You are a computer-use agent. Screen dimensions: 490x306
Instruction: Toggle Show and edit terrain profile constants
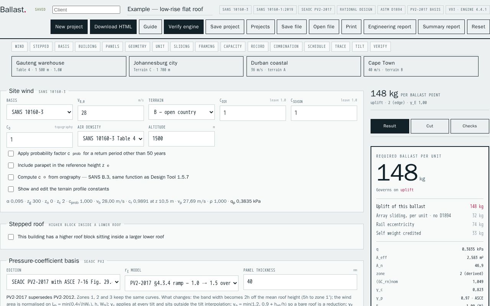pos(11,189)
